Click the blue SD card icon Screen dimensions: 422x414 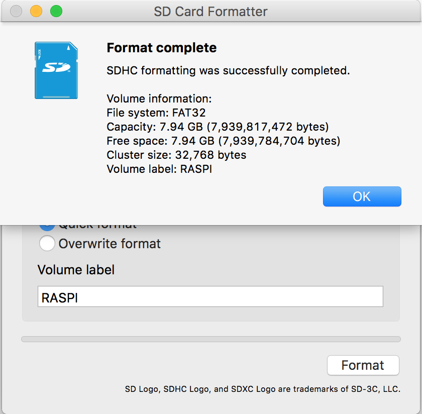(x=56, y=70)
